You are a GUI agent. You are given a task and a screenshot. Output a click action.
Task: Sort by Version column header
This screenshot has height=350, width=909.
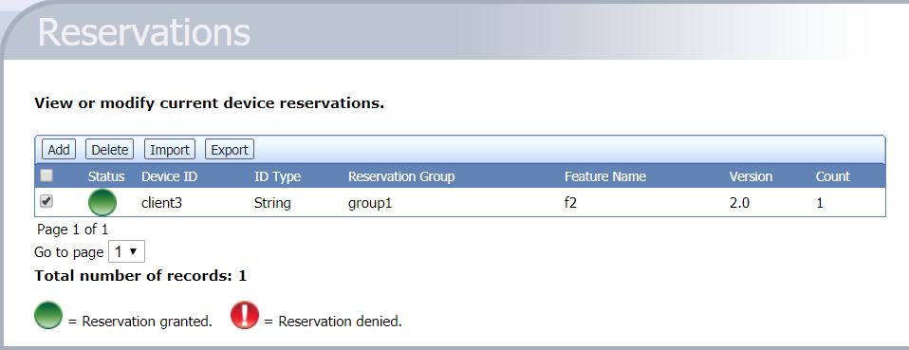coord(751,176)
